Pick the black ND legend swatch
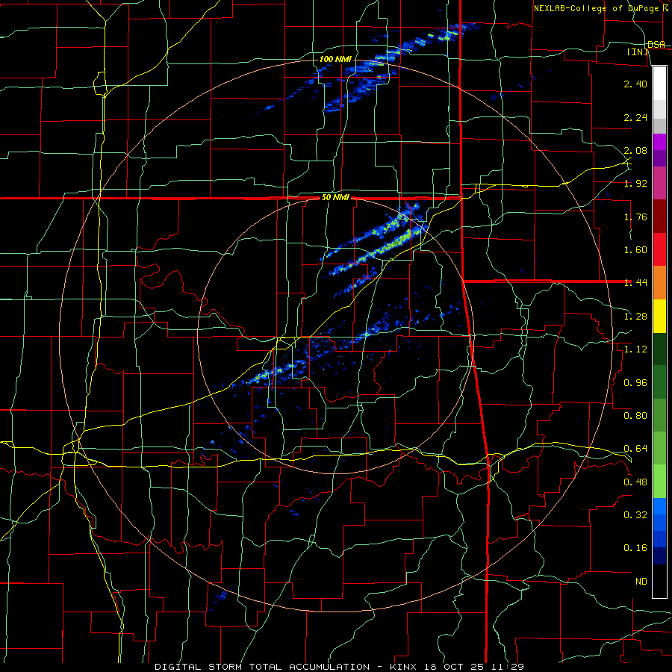The image size is (672, 672). click(659, 581)
